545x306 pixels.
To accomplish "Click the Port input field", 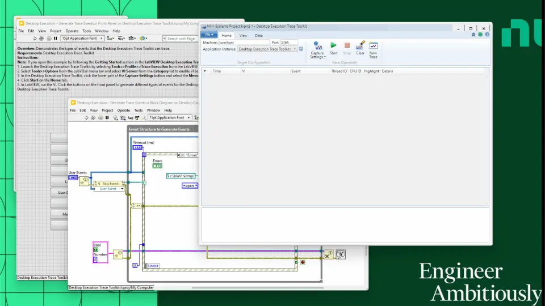I will coord(289,42).
